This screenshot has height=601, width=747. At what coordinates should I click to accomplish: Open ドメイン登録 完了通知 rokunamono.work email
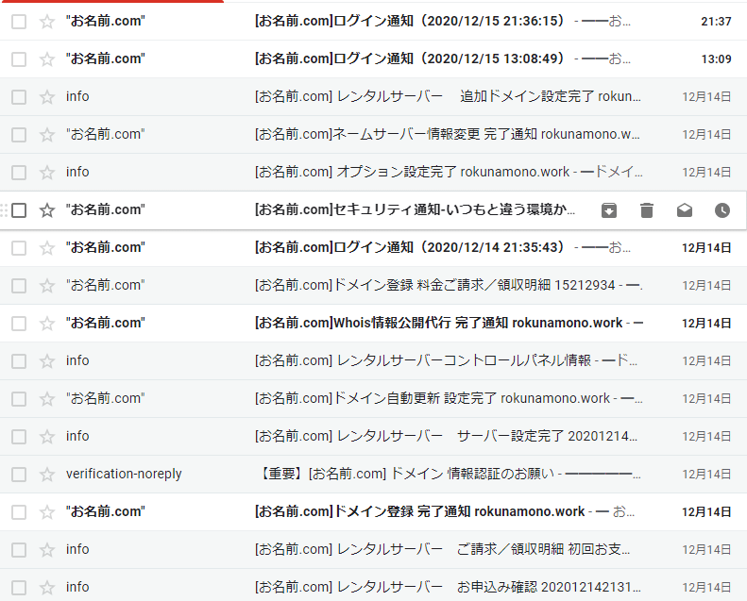[374, 512]
